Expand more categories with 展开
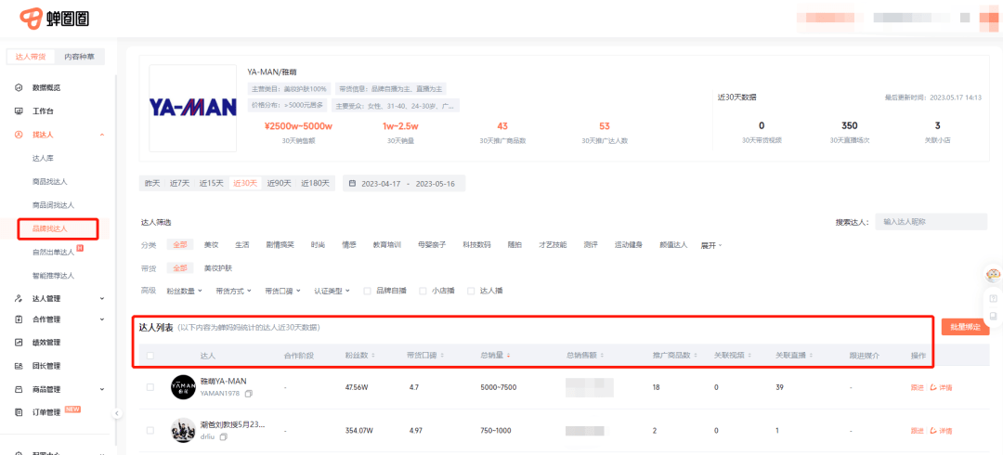Screen dimensions: 1003x455 [711, 245]
